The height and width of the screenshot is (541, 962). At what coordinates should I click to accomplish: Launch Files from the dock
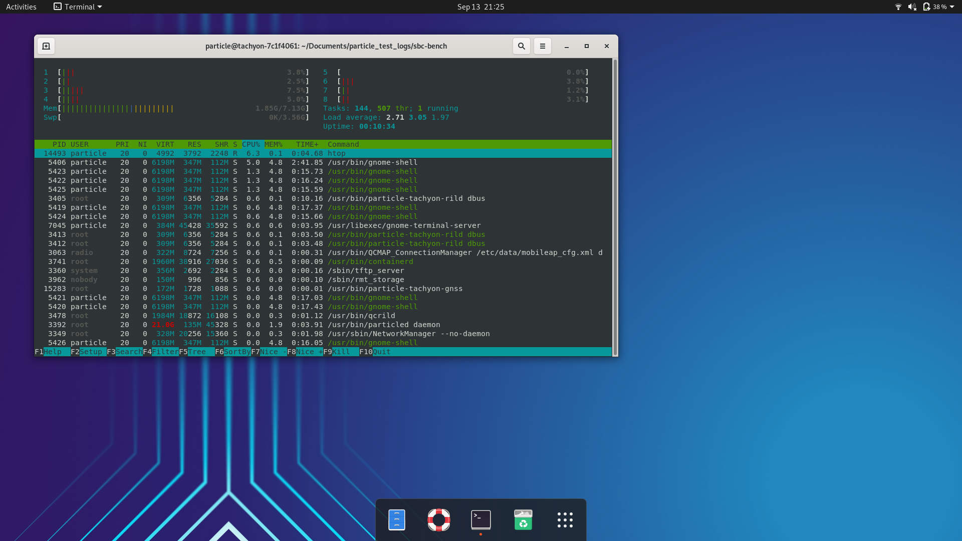[x=397, y=520]
